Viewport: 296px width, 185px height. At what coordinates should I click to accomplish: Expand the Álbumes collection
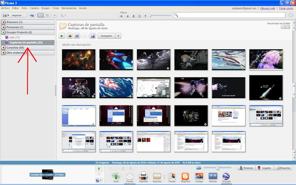pos(3,22)
